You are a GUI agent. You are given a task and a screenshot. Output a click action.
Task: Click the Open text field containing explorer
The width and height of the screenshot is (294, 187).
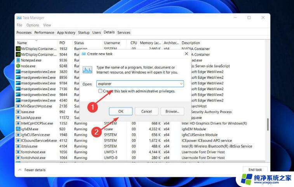pyautogui.click(x=140, y=84)
